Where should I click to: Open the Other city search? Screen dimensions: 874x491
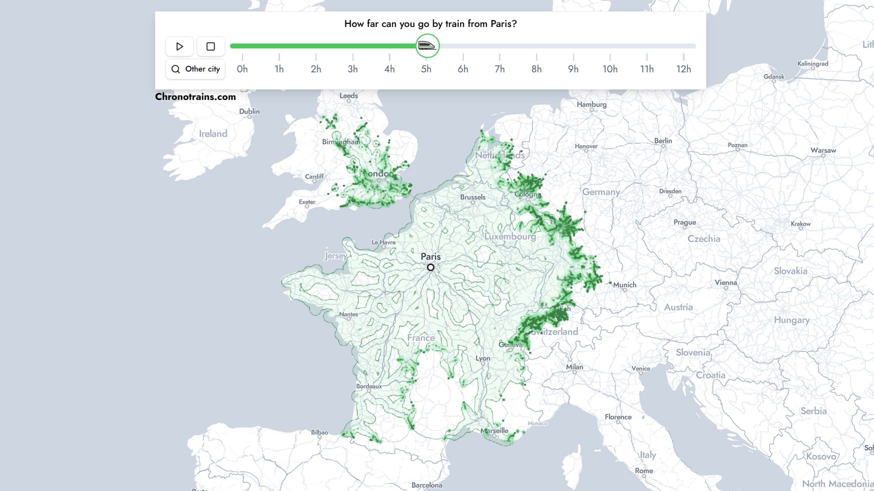(x=195, y=69)
